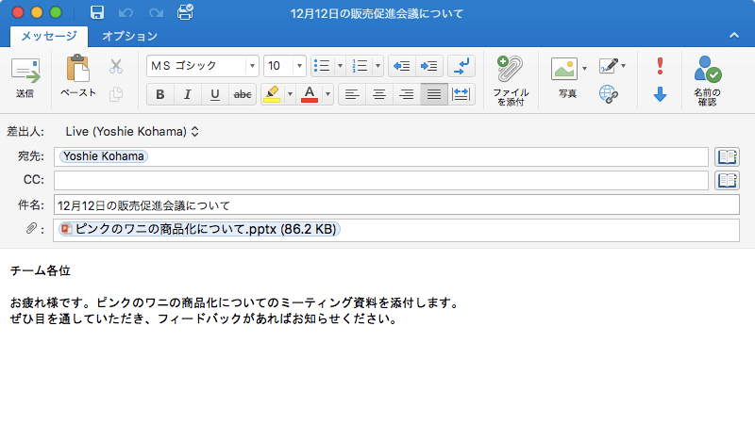Toggle Underline formatting
The width and height of the screenshot is (755, 424).
coord(215,94)
